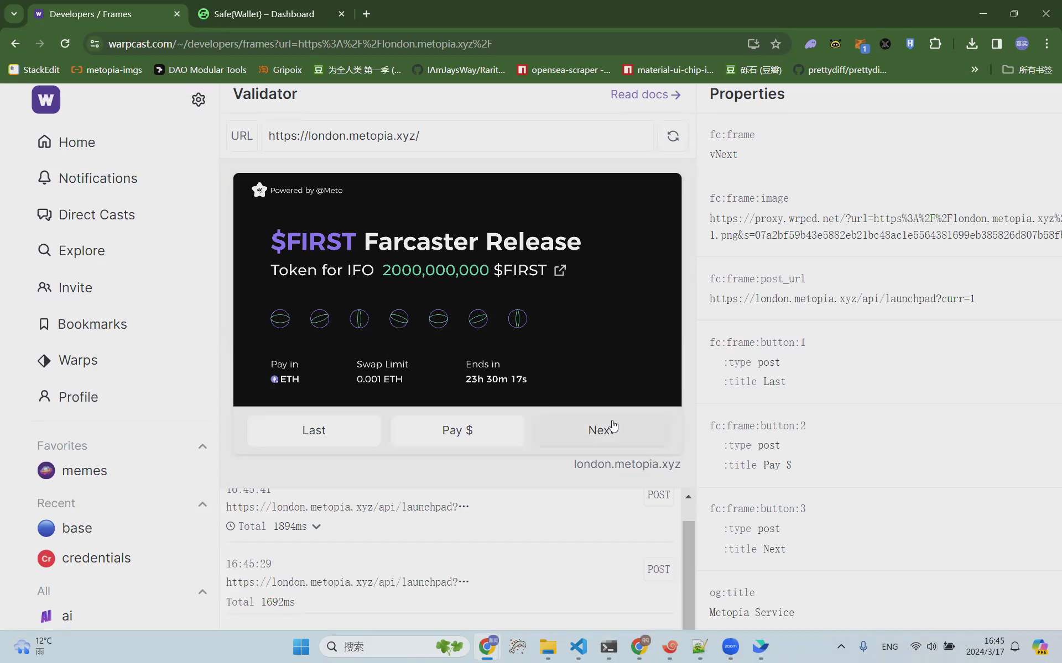The image size is (1062, 663).
Task: Click the fc:frame:image URL value
Action: 885,227
